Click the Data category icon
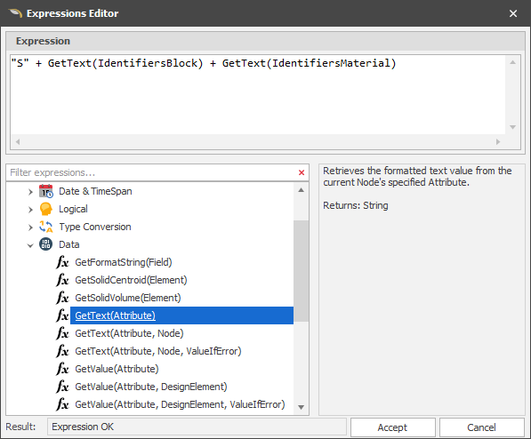The image size is (531, 439). point(45,244)
